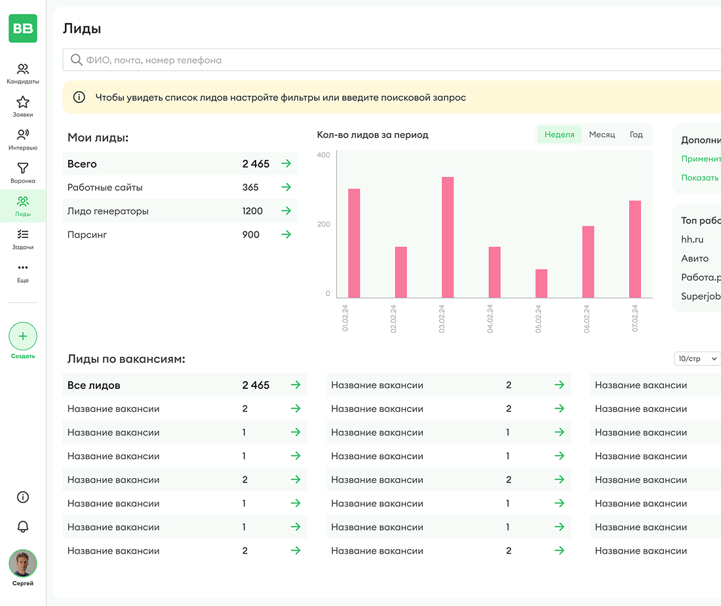Go to Интервью in the sidebar

coord(22,140)
